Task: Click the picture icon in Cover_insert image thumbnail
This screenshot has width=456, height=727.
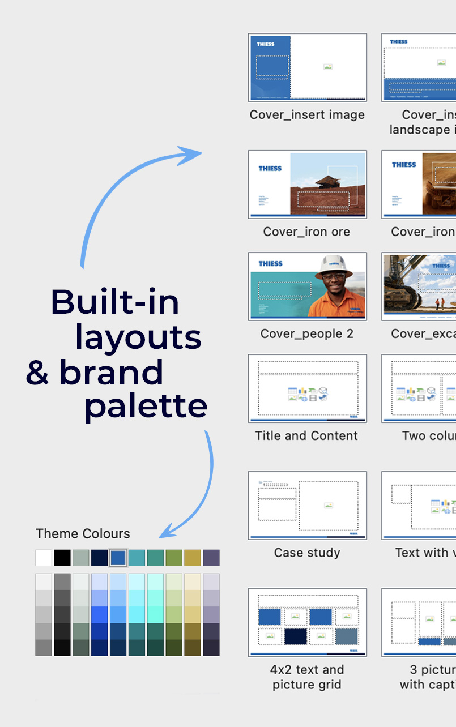Action: click(327, 67)
